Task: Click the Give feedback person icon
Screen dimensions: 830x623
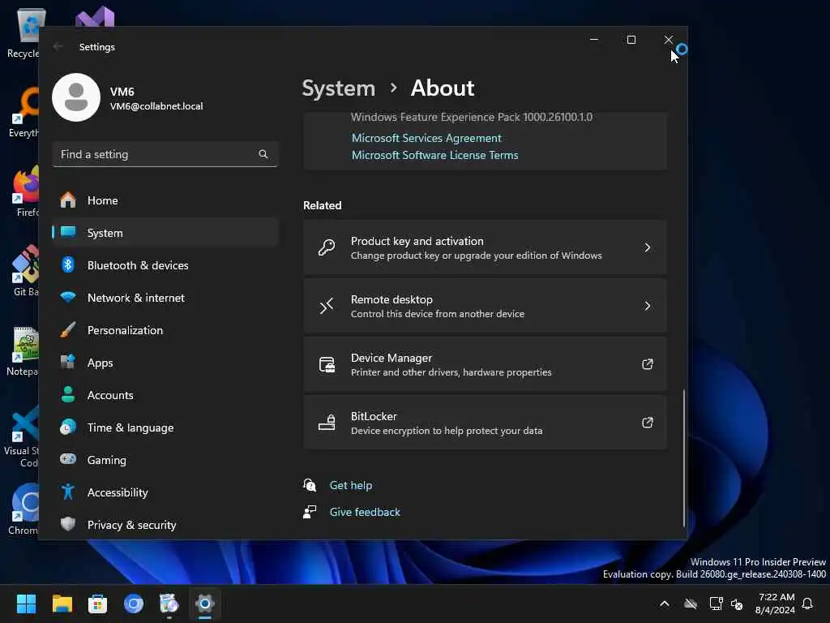Action: 310,512
